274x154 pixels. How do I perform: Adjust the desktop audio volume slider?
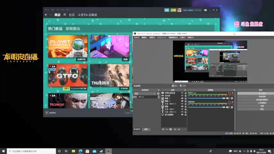(207, 107)
